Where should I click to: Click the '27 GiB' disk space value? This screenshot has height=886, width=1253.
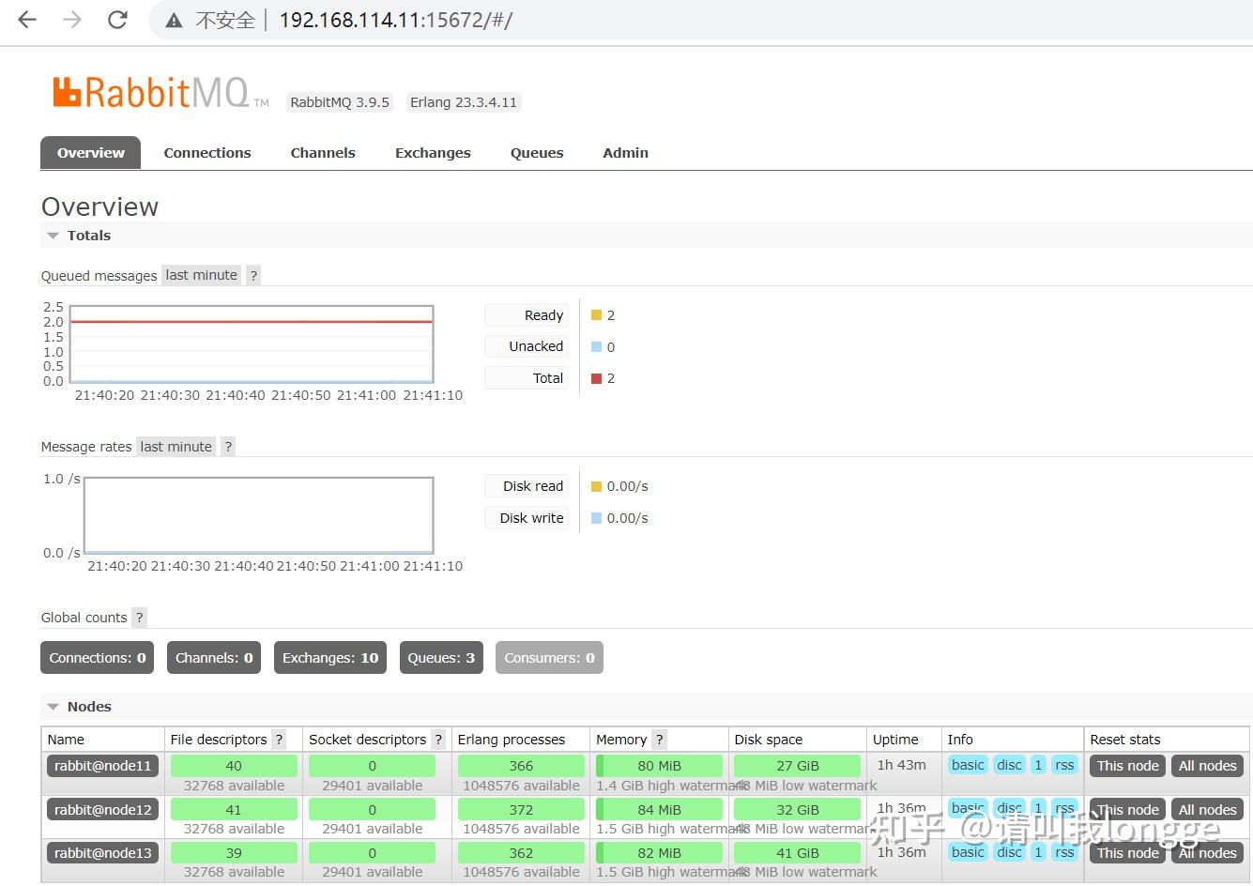point(798,766)
